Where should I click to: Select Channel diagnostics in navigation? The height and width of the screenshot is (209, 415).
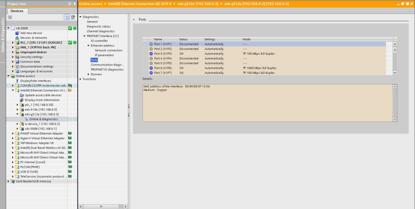coord(101,31)
